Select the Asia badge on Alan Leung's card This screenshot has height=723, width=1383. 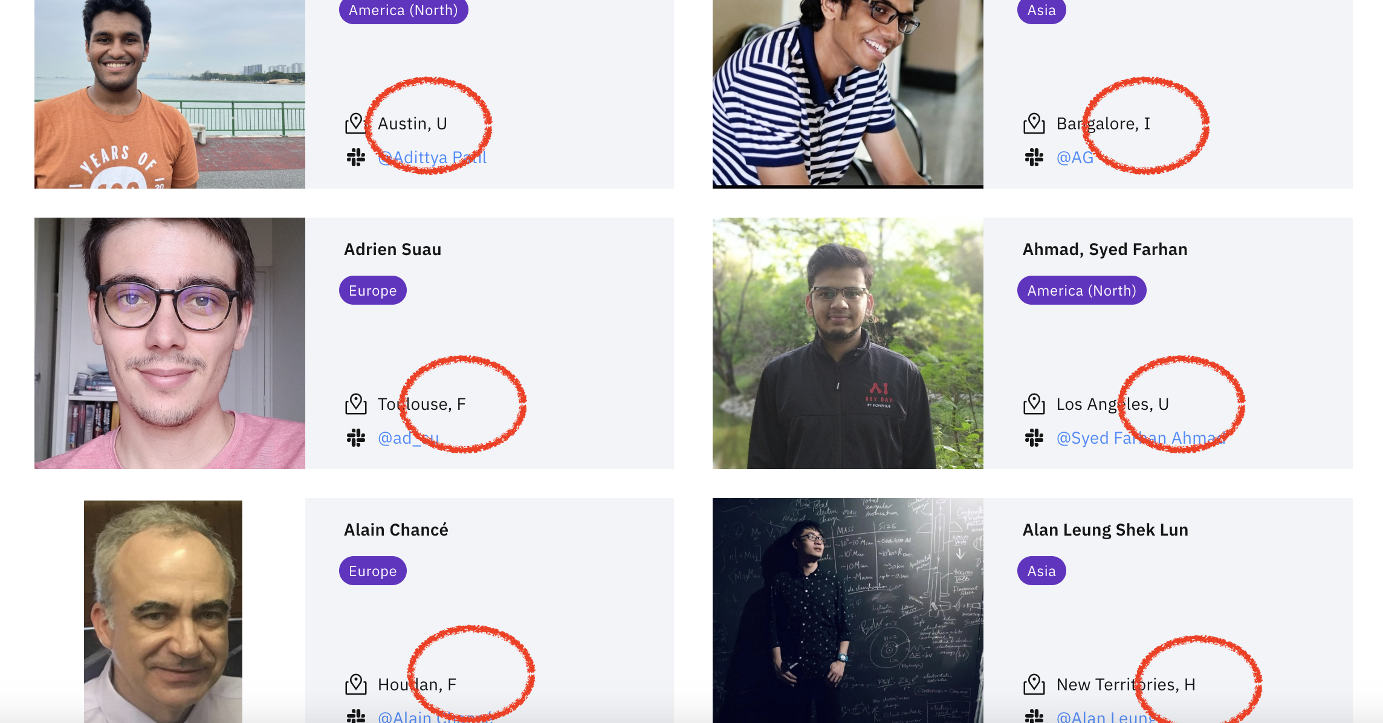[x=1040, y=570]
